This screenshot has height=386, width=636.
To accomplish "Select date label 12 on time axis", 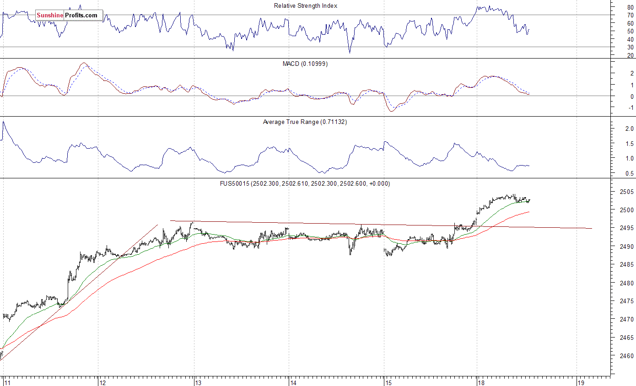I will [102, 382].
